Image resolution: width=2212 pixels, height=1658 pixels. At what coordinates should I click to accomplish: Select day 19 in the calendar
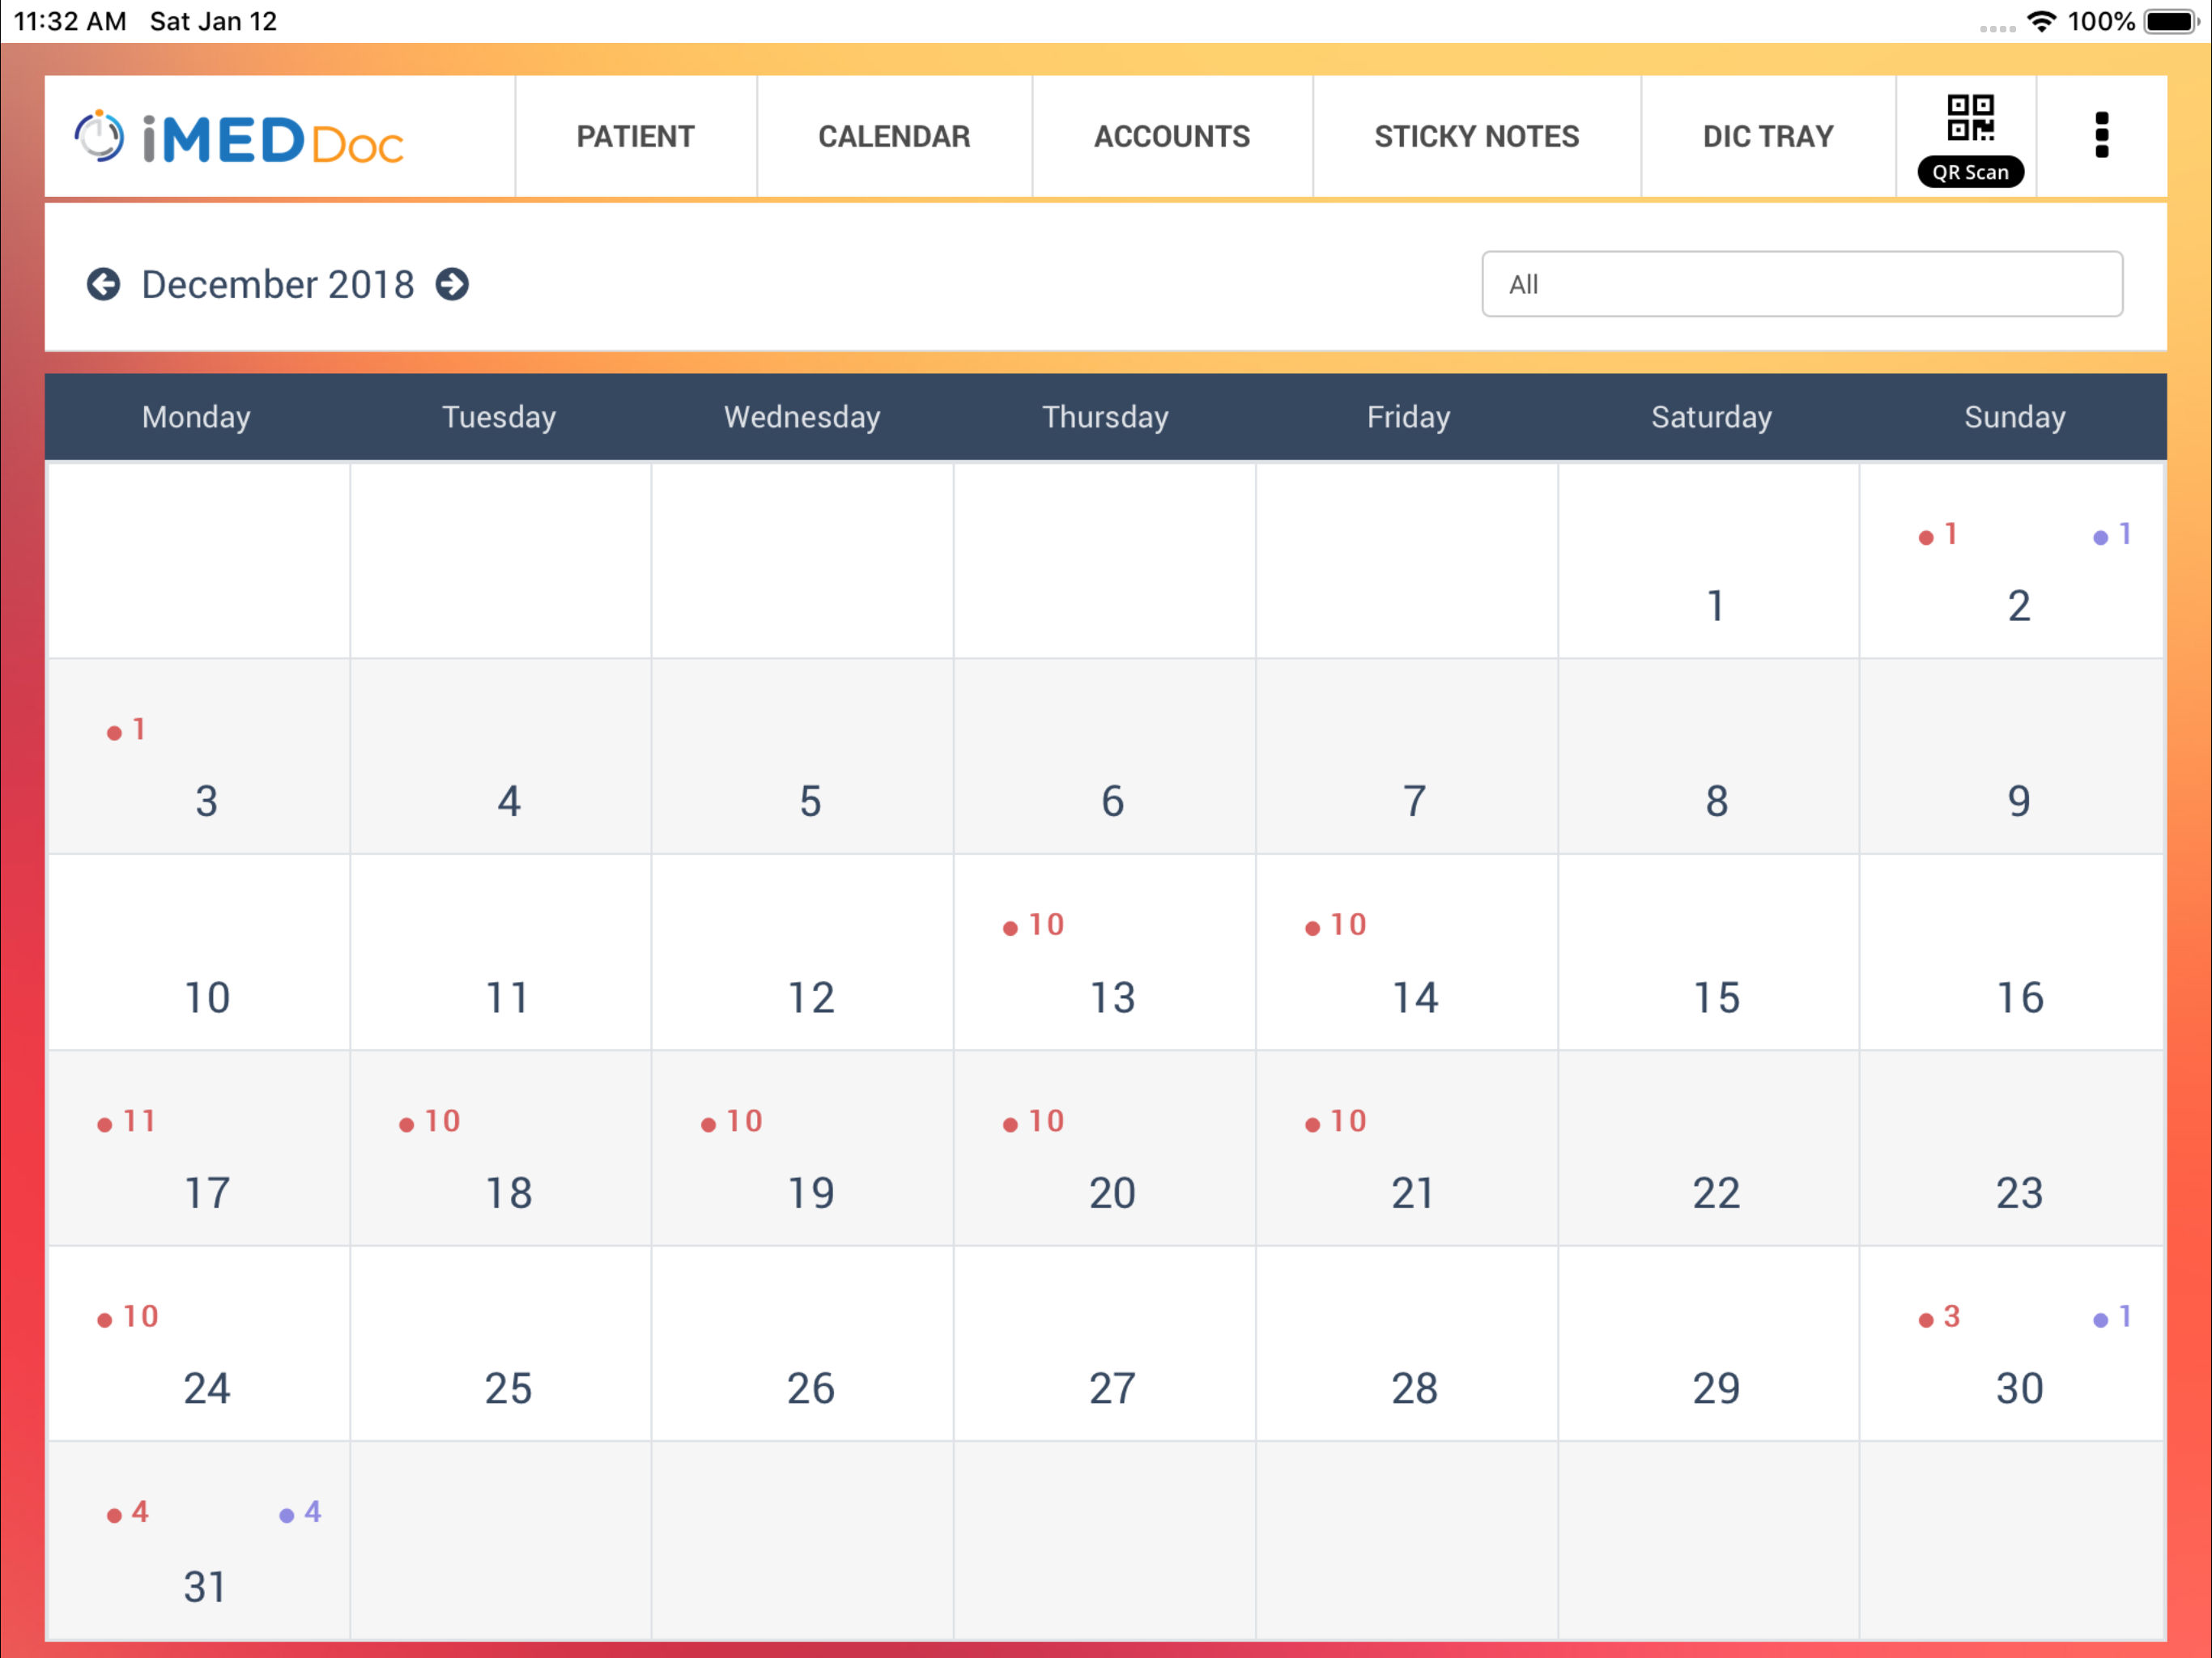[803, 1148]
